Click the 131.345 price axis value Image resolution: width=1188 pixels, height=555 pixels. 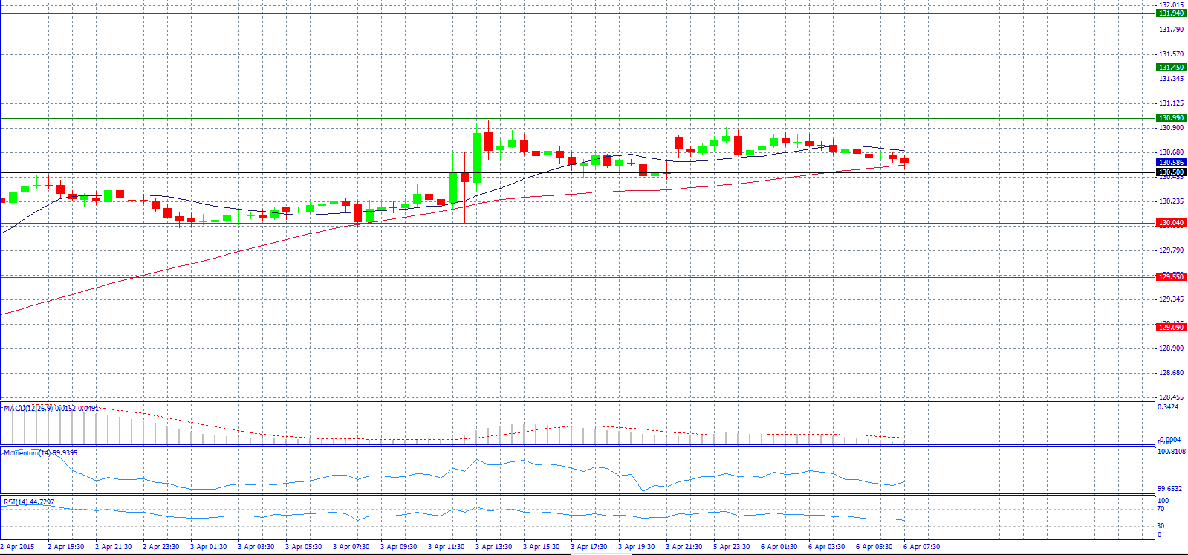[x=1172, y=78]
